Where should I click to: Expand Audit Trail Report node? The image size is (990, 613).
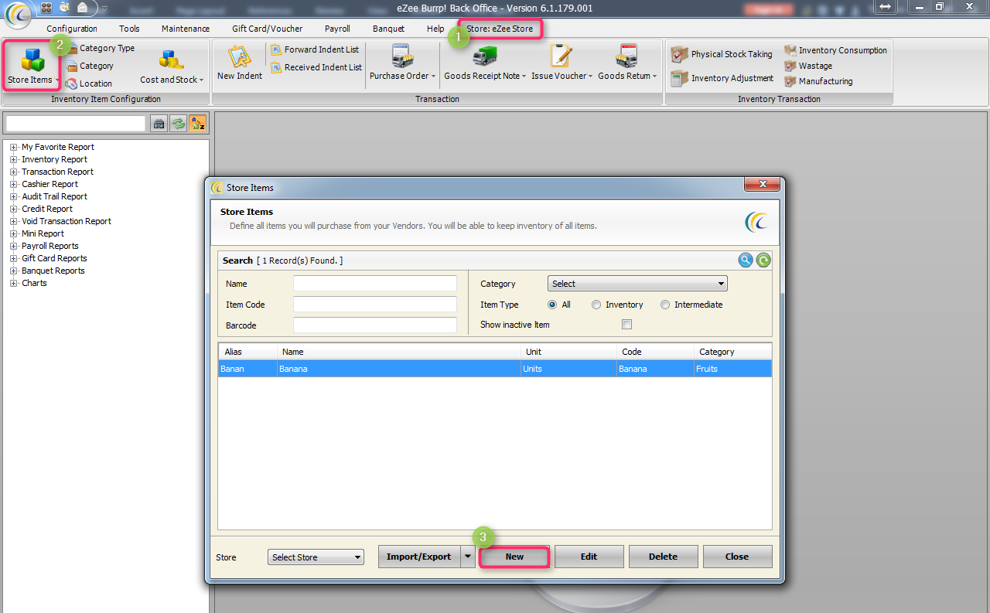pyautogui.click(x=14, y=196)
